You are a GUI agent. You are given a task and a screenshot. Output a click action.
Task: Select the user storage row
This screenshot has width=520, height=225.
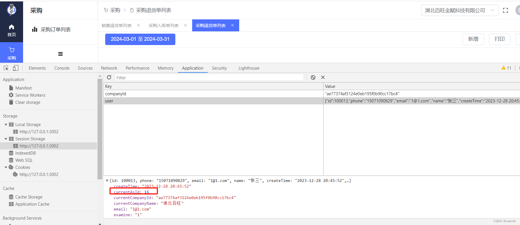point(312,101)
